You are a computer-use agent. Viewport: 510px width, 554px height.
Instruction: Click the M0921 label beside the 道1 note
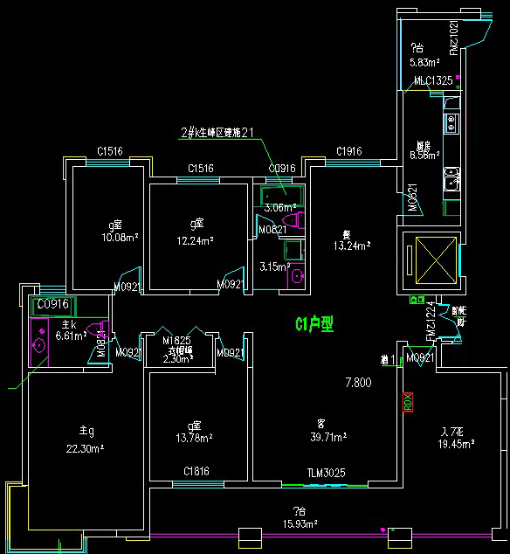tap(420, 358)
